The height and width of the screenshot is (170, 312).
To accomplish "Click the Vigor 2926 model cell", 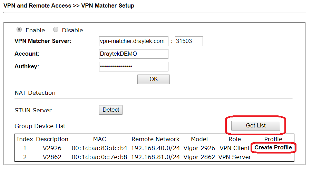I will pyautogui.click(x=199, y=148).
